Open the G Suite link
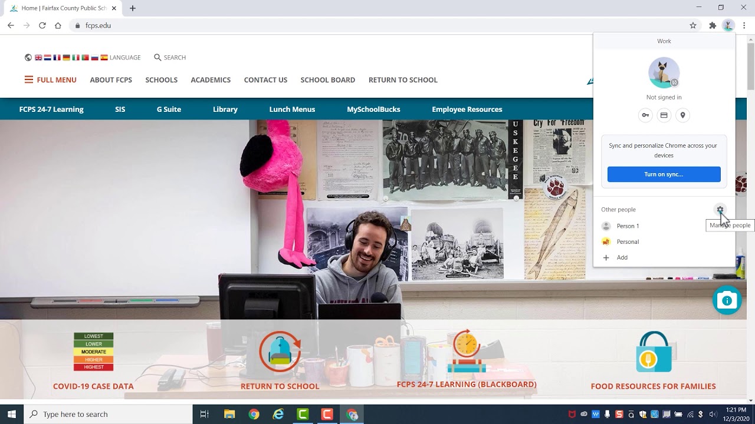Screen dimensions: 755x424 pyautogui.click(x=169, y=110)
